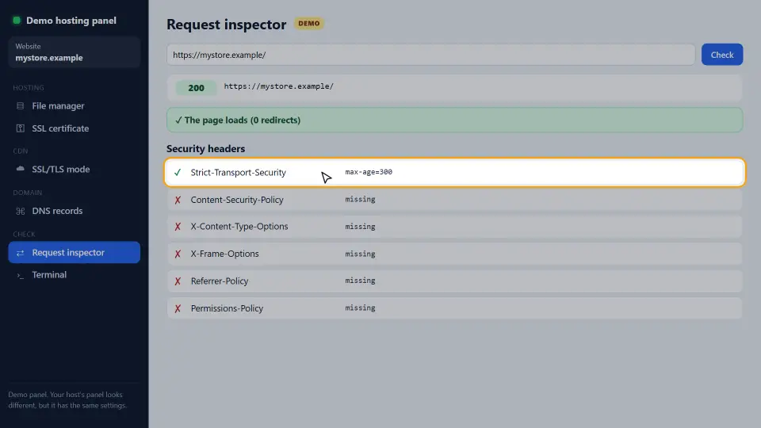Click the blue Check button
This screenshot has height=428, width=761.
pos(721,55)
